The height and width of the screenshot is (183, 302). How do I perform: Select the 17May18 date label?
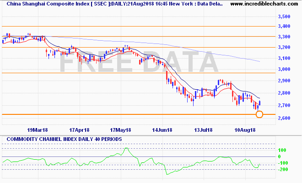120,130
